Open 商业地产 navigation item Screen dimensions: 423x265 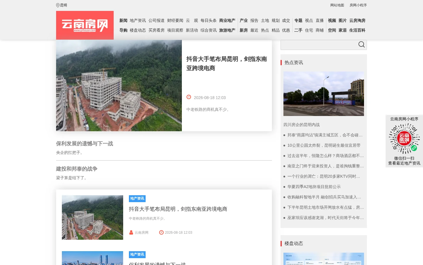[227, 21]
